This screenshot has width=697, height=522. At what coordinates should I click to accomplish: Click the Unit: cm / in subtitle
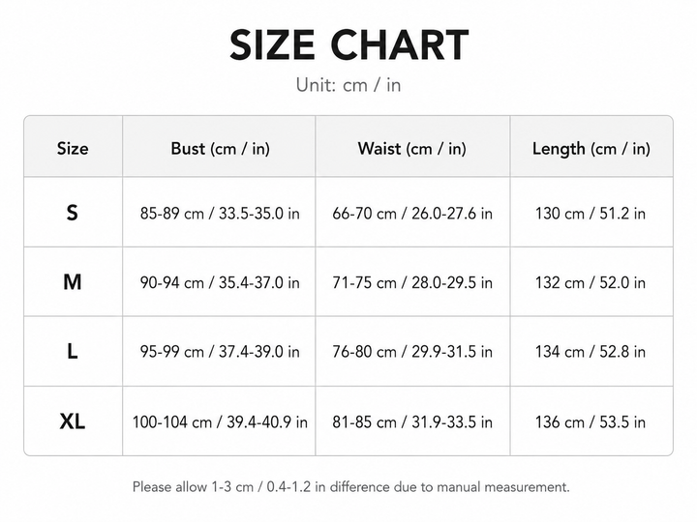pos(348,85)
